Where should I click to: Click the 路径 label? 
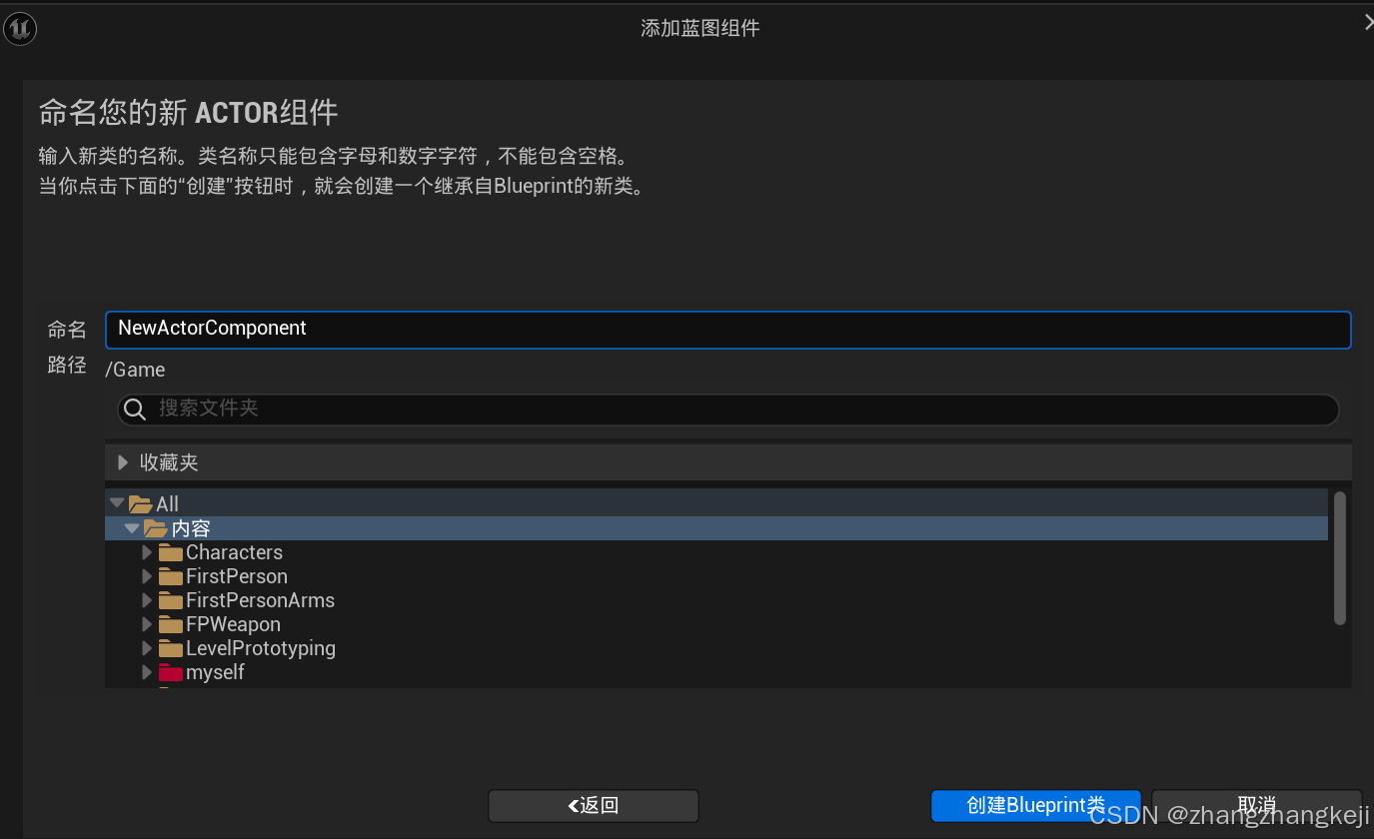67,366
